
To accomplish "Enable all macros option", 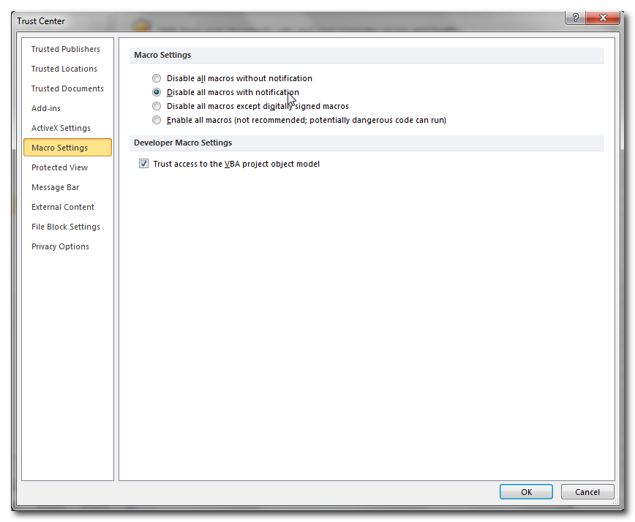I will (x=157, y=120).
